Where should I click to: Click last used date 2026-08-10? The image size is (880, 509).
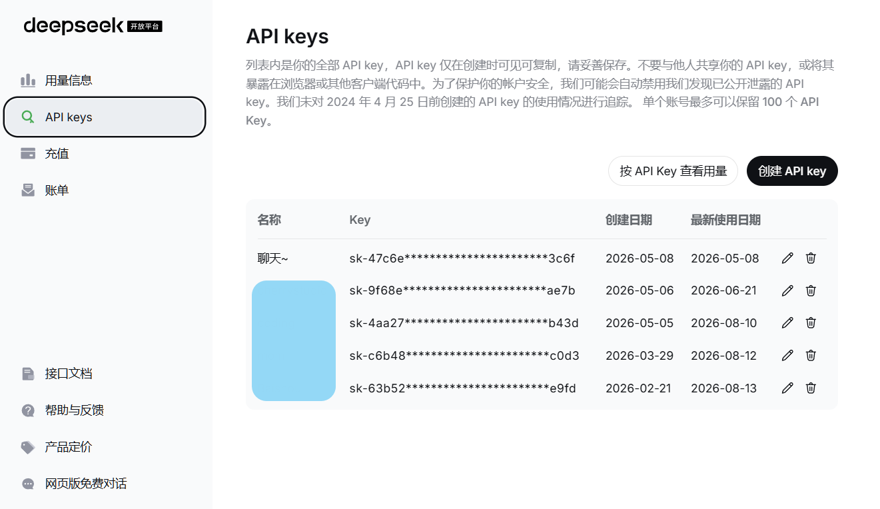tap(724, 323)
